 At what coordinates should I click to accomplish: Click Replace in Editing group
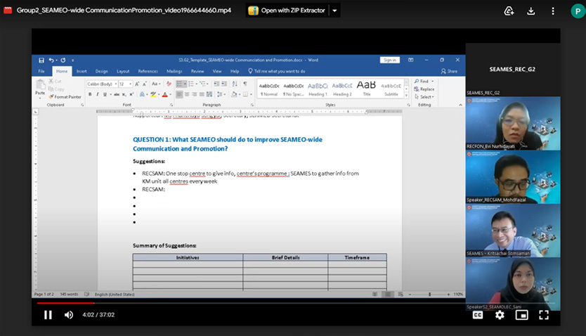pyautogui.click(x=424, y=89)
